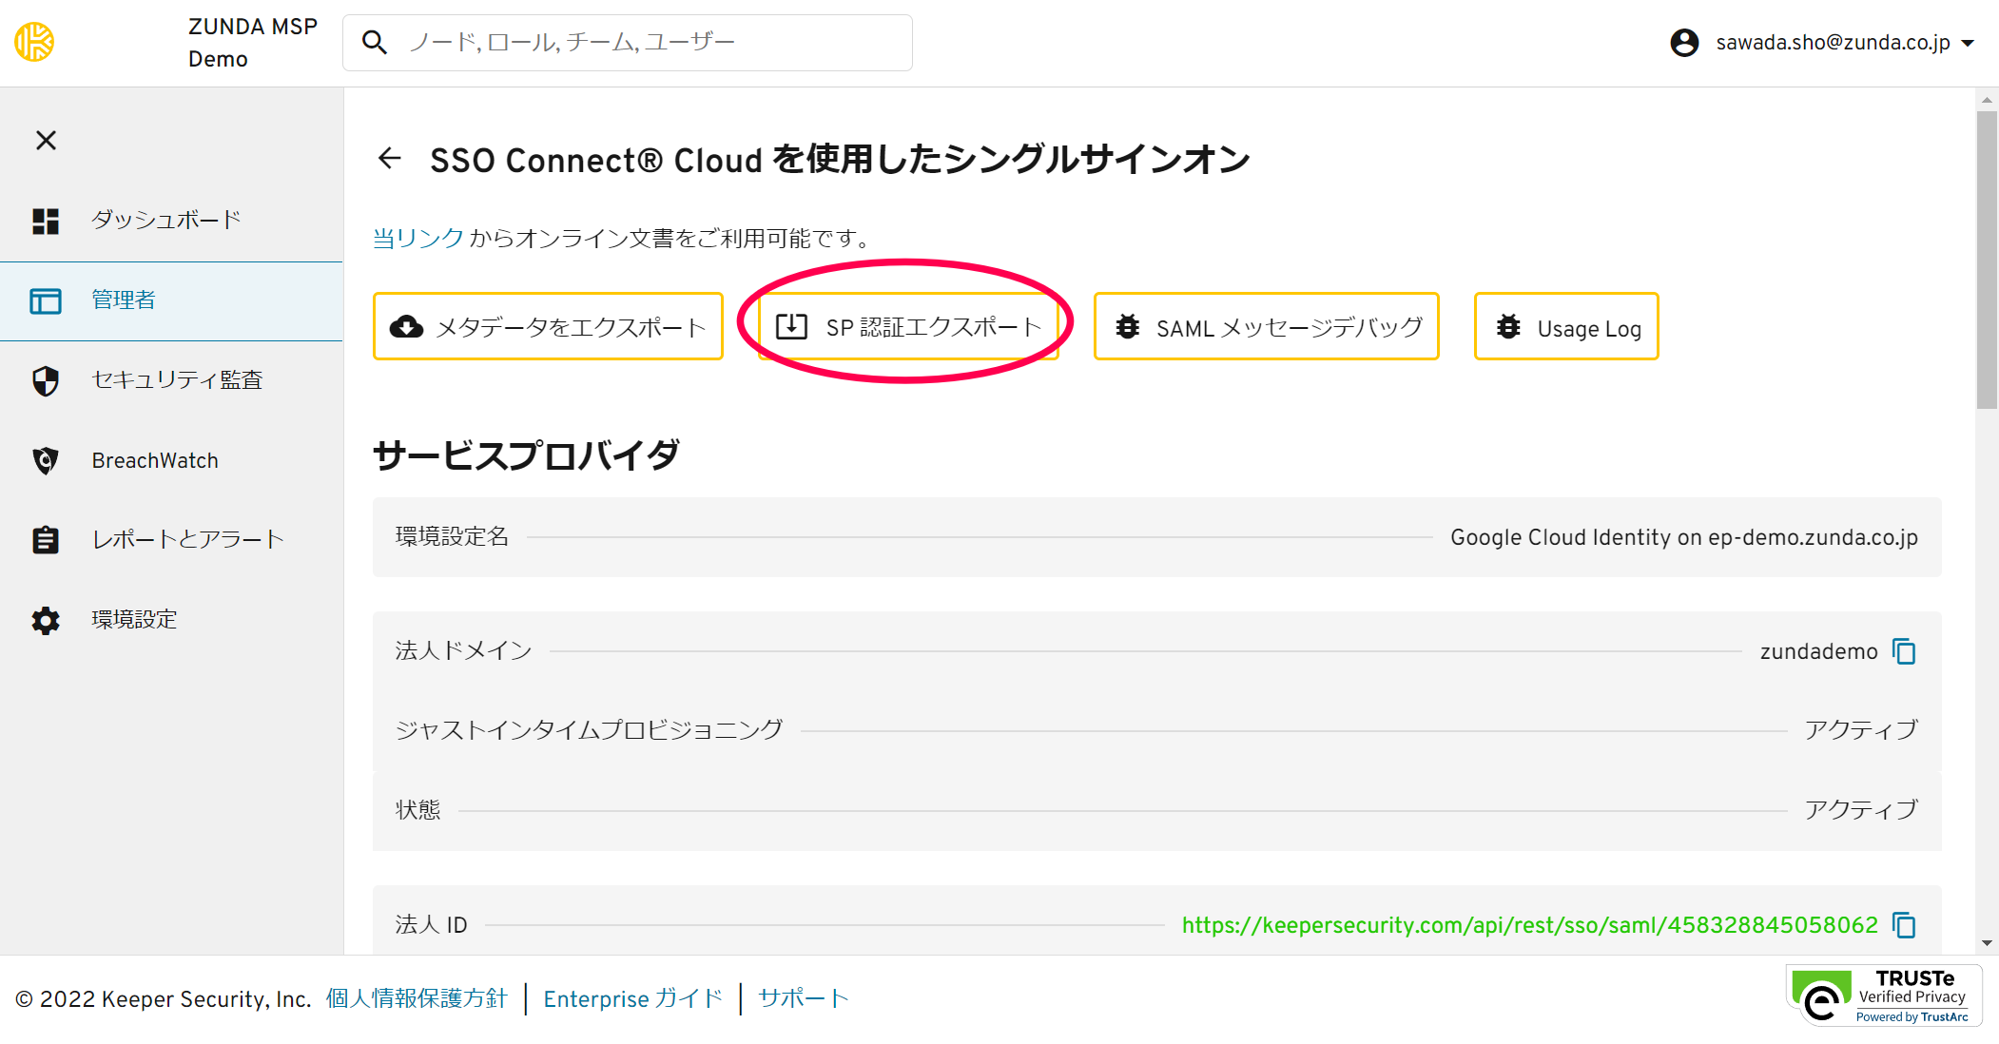Screen dimensions: 1999x1044
Task: Click the page vertical scrollbar down arrow
Action: [1987, 943]
